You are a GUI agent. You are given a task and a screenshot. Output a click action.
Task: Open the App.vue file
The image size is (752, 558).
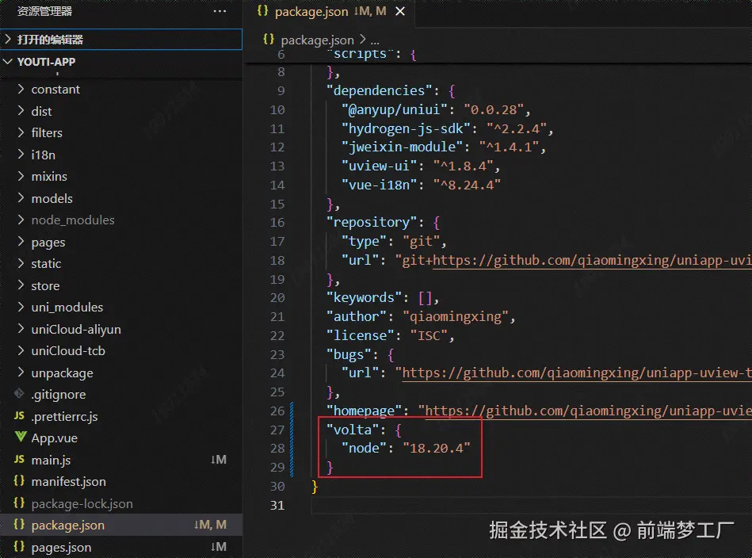pos(54,438)
